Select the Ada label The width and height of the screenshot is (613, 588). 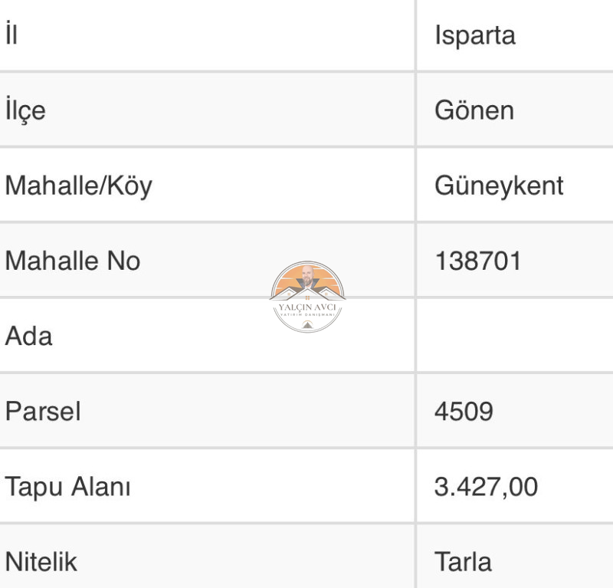28,336
